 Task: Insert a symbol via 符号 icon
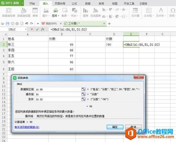click(172, 12)
